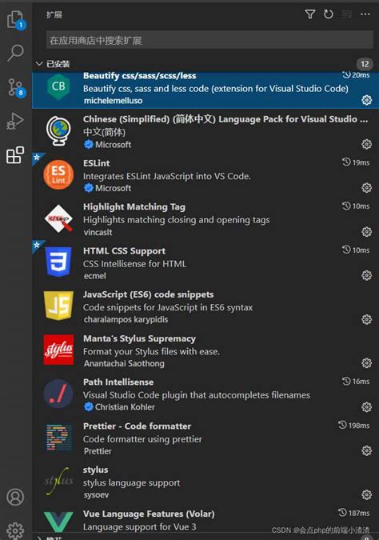Select Manta's Stylus Supremacy extension
Viewport: 379px width, 540px height.
click(205, 350)
